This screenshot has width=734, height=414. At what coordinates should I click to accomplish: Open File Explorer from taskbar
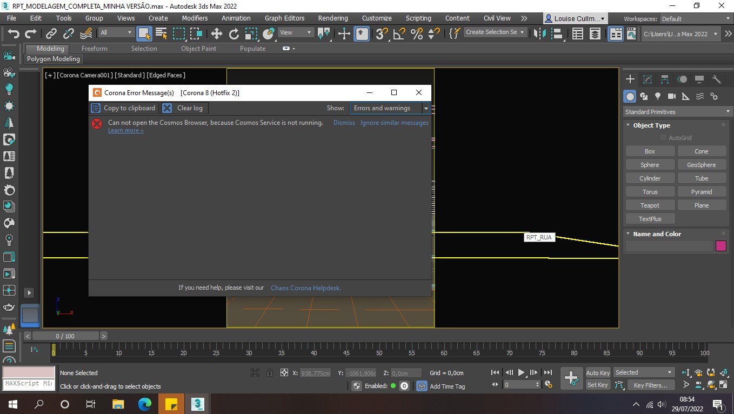pyautogui.click(x=118, y=404)
